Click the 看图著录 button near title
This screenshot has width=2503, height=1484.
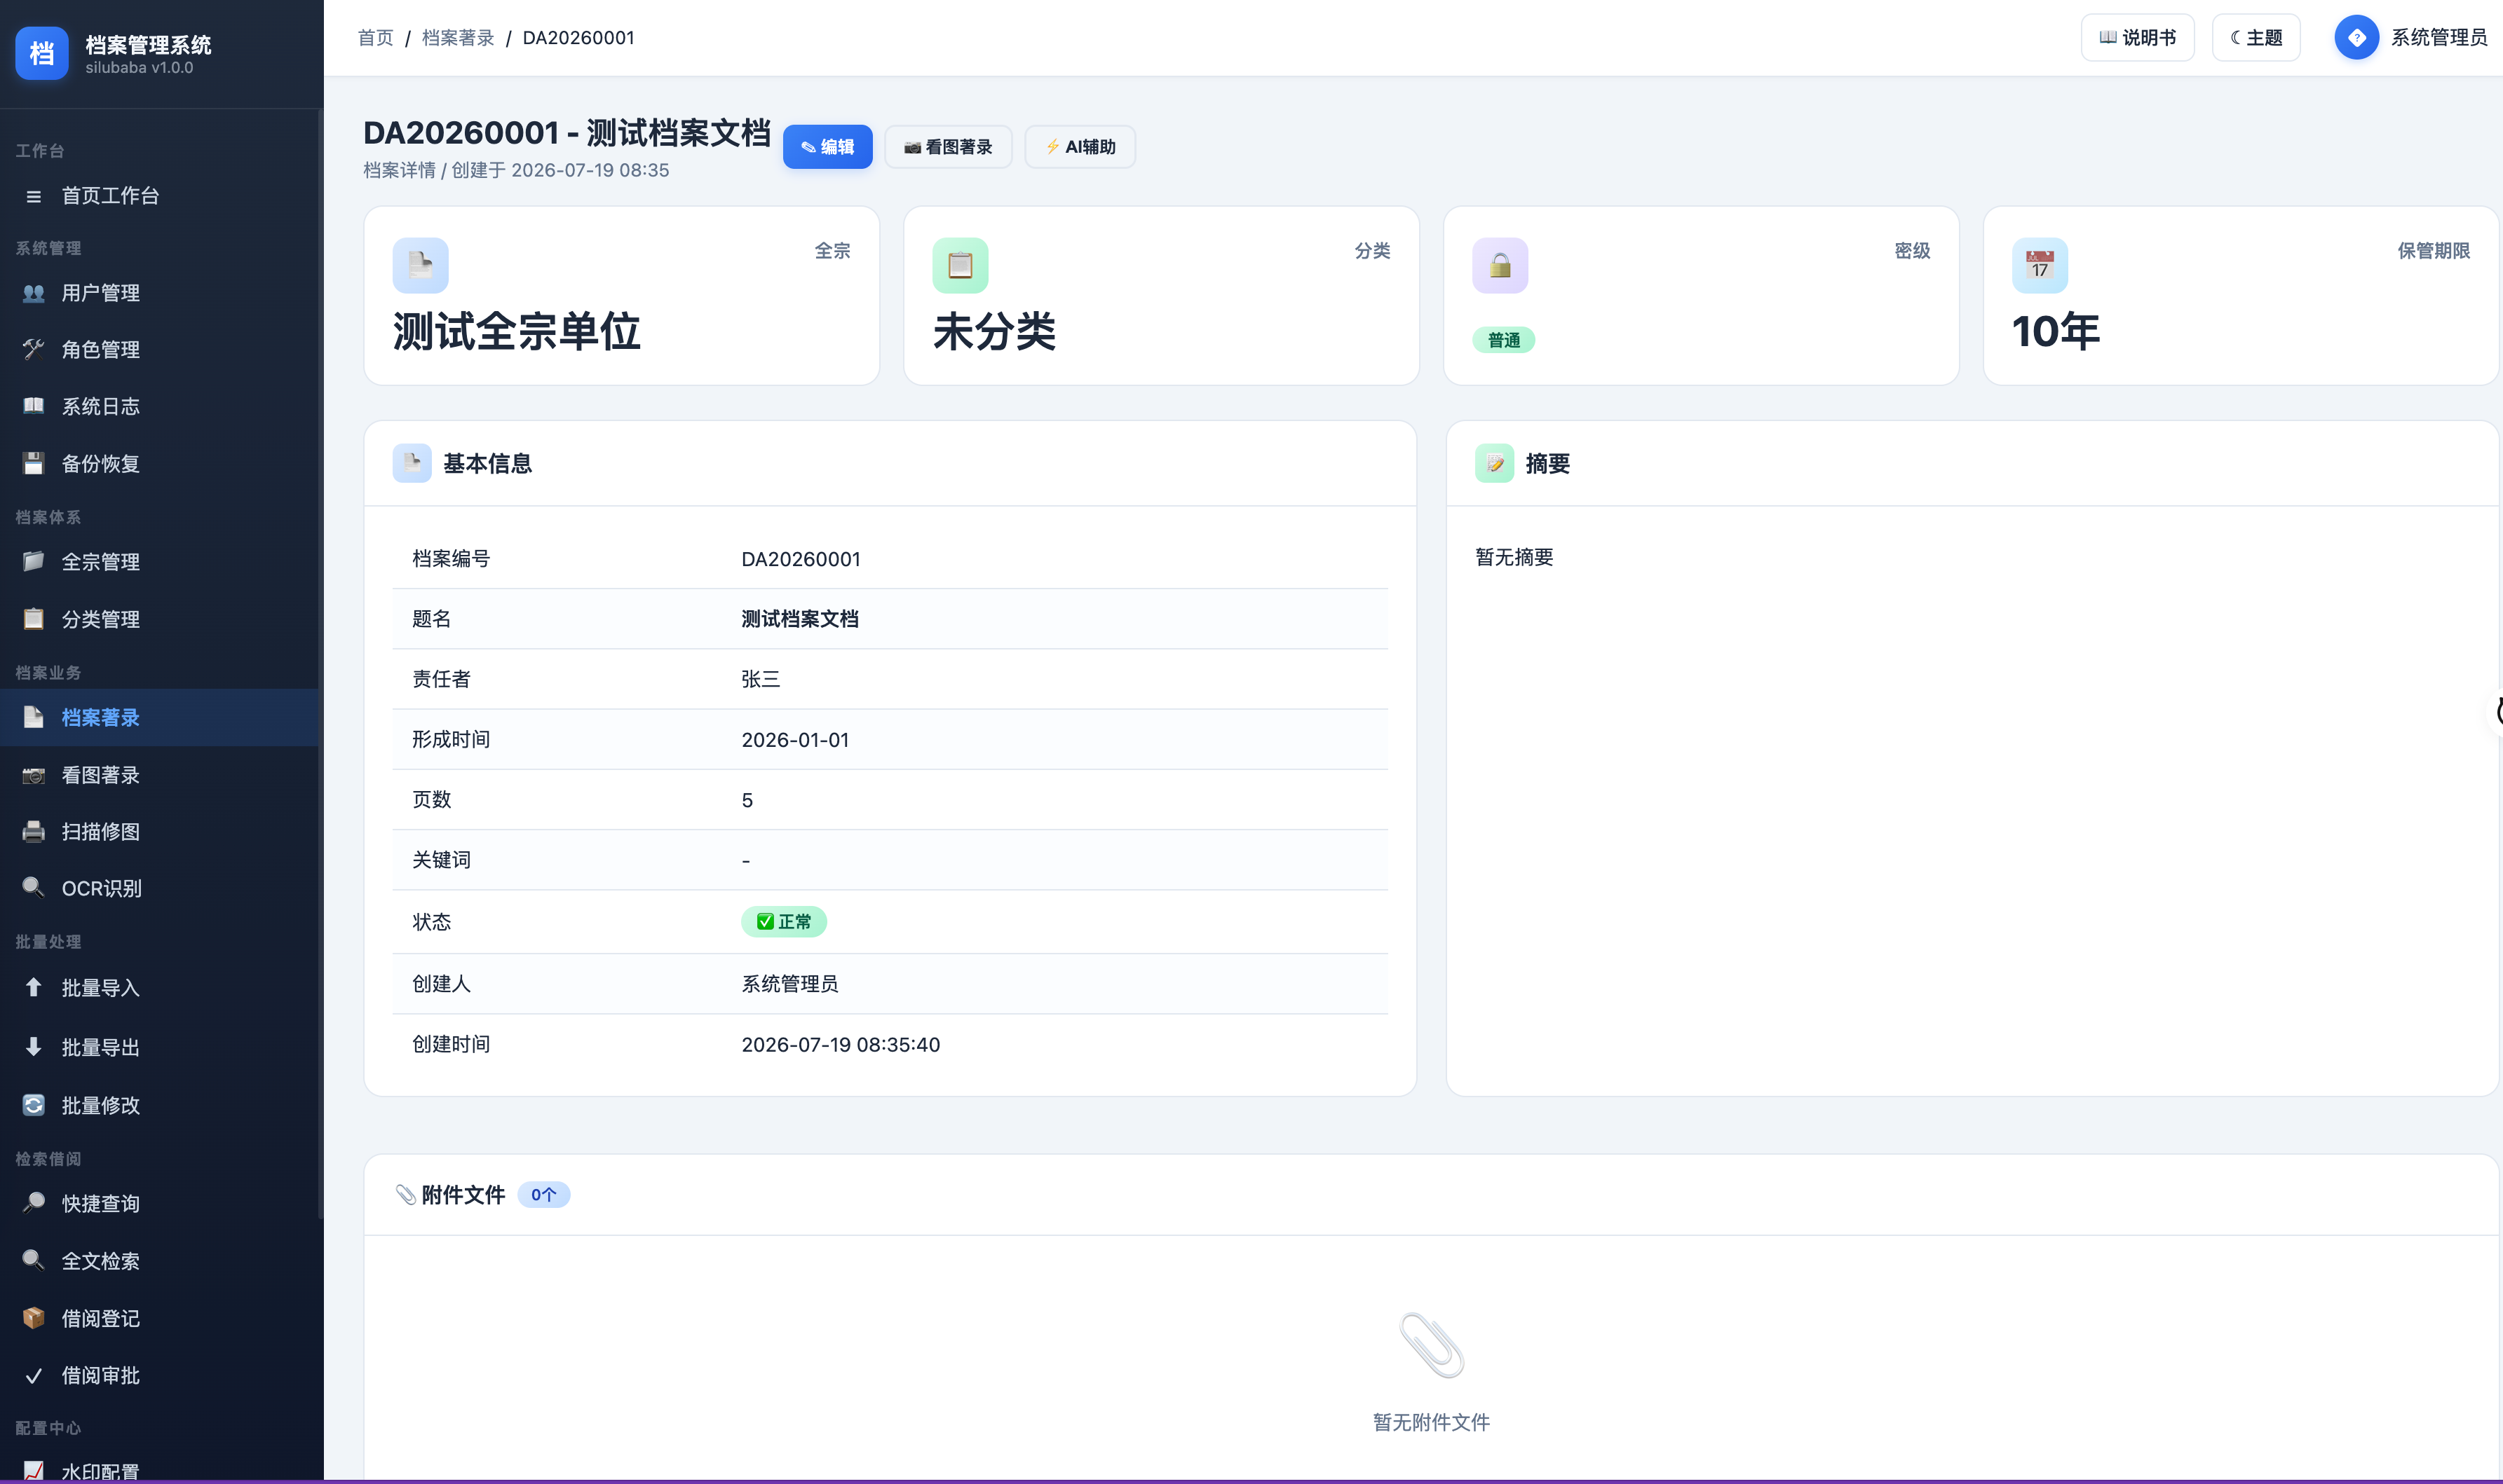coord(947,147)
